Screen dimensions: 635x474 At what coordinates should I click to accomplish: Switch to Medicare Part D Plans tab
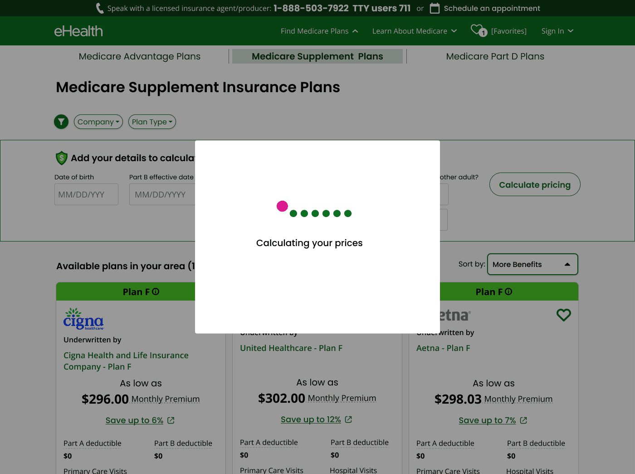(x=495, y=56)
